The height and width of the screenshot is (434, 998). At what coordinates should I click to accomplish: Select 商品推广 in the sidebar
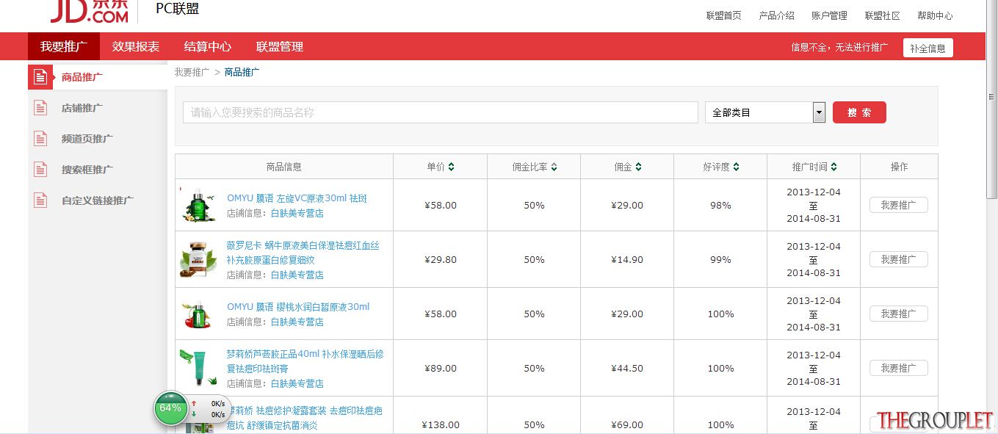[x=82, y=77]
